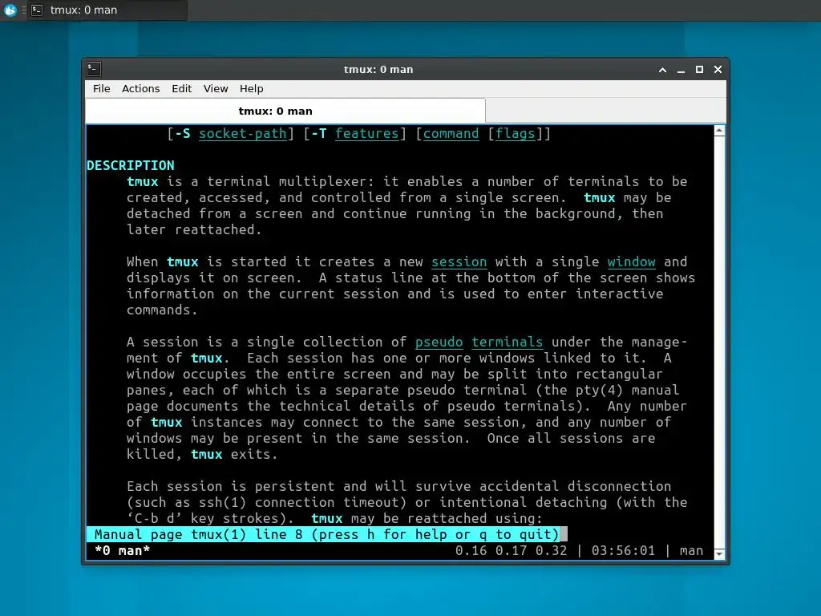Click the 'Manual page tmux(1) line 8' prompt

[x=327, y=534]
